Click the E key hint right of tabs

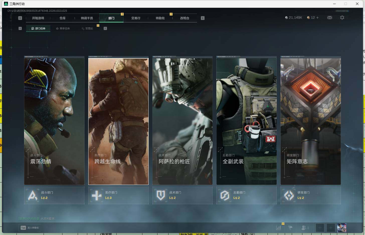coord(203,18)
